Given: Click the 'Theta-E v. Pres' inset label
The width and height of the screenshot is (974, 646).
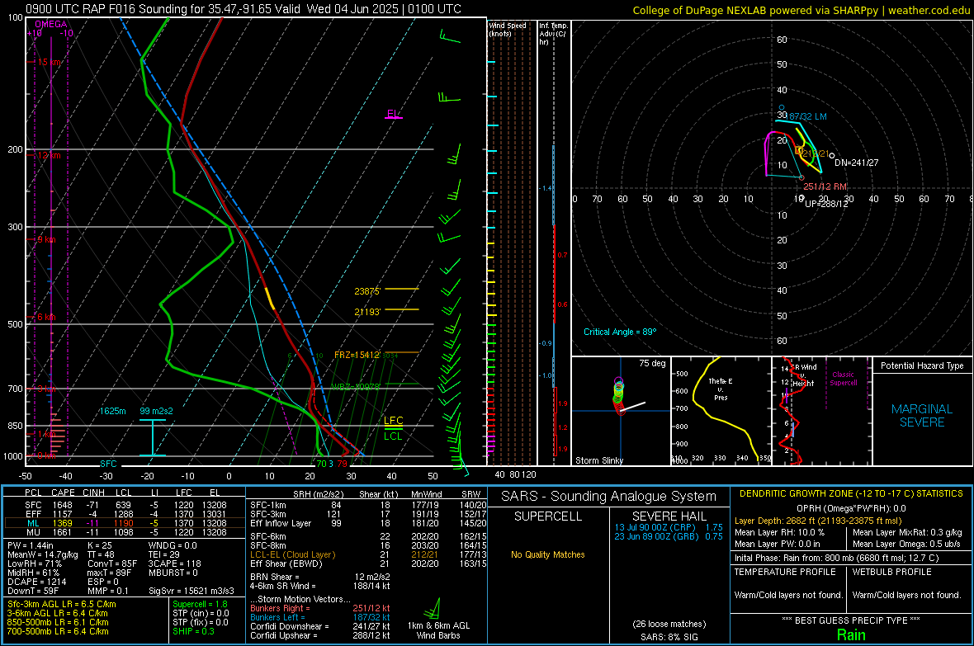Looking at the screenshot, I should [x=721, y=389].
